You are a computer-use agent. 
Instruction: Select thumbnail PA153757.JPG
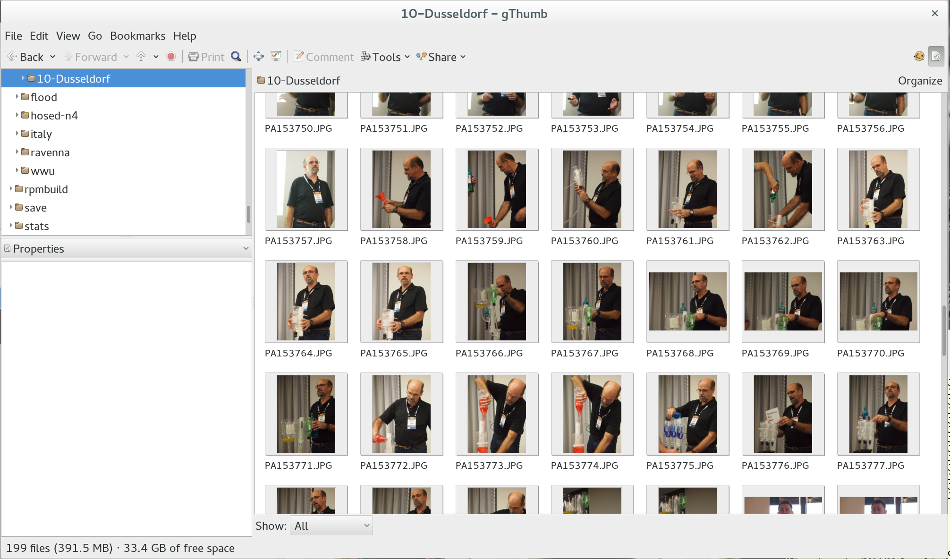pyautogui.click(x=306, y=189)
